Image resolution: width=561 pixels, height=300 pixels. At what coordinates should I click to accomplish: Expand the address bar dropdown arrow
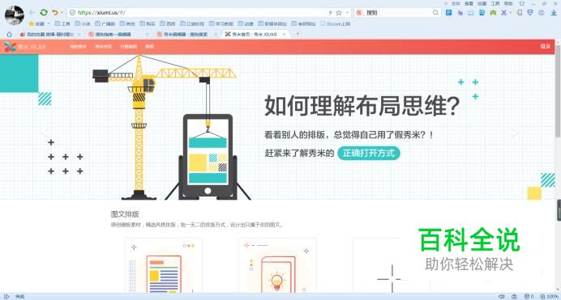pos(347,12)
